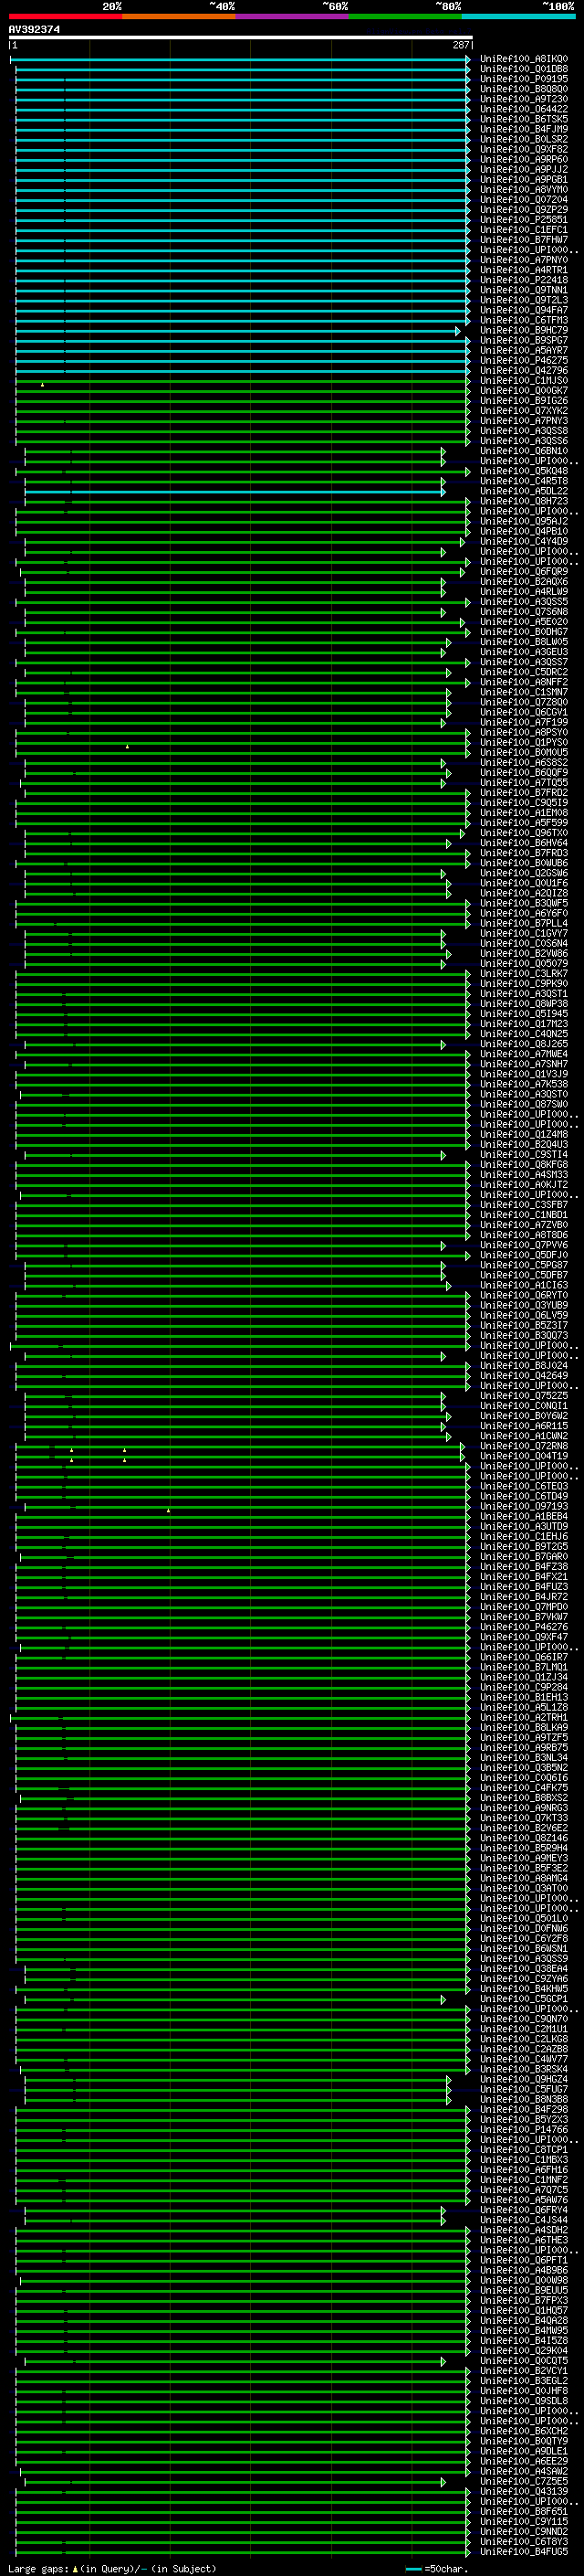The height and width of the screenshot is (2576, 584).
Task: Select the UniRef100_P46275 label
Action: click(x=523, y=360)
